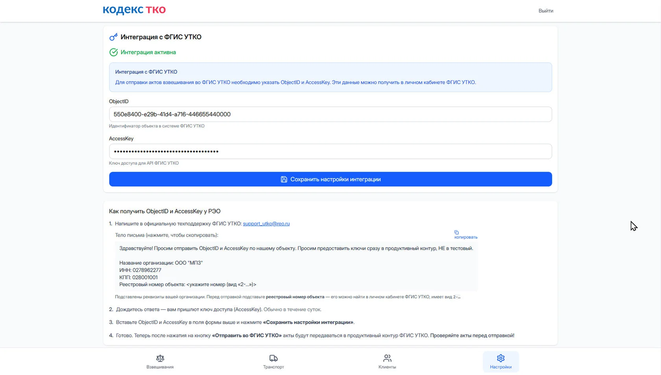Click the people icon for Клиенты

(387, 358)
